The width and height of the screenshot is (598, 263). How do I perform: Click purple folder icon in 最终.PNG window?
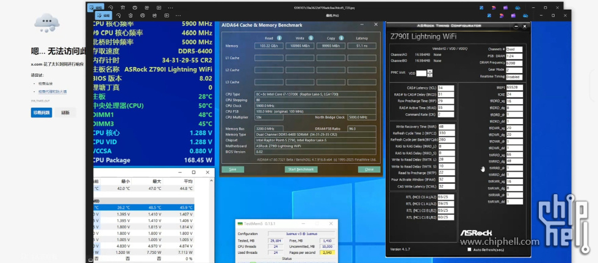click(x=513, y=16)
